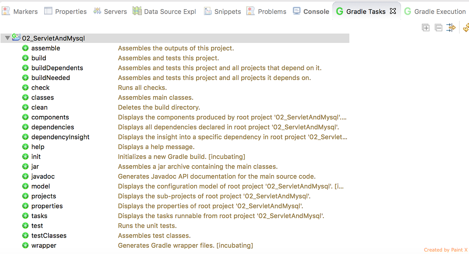Click the Expand All icon in Gradle Tasks toolbar
Viewport: 469px width, 254px height.
(426, 27)
